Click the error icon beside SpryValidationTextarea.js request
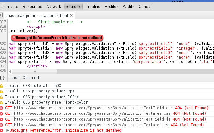 [1, 125]
